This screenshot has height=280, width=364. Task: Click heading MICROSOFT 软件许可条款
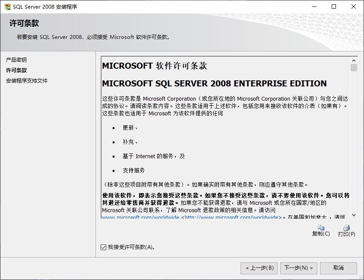(x=155, y=66)
